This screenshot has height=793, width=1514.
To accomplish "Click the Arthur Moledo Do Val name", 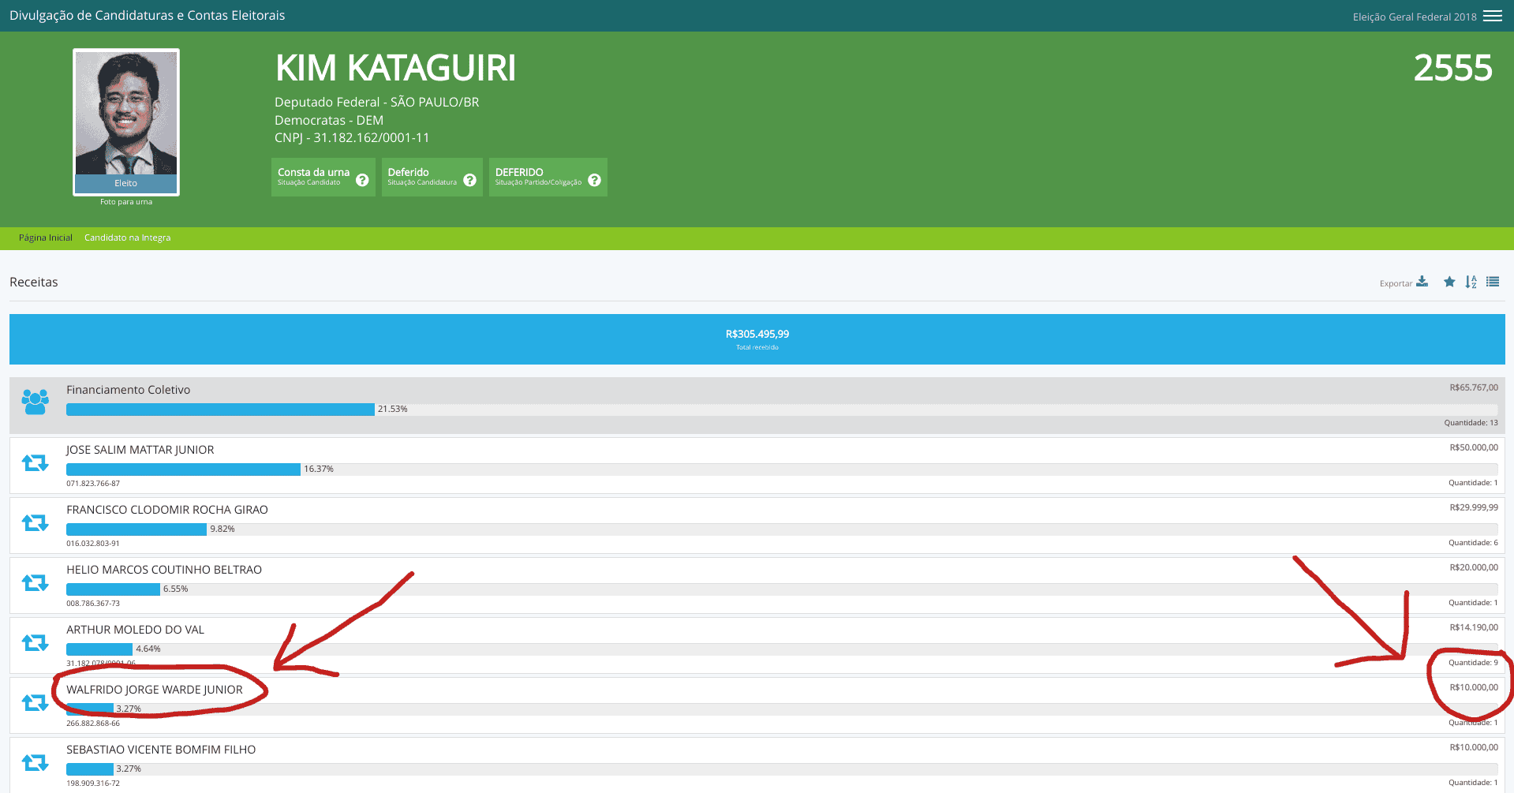I will point(135,630).
